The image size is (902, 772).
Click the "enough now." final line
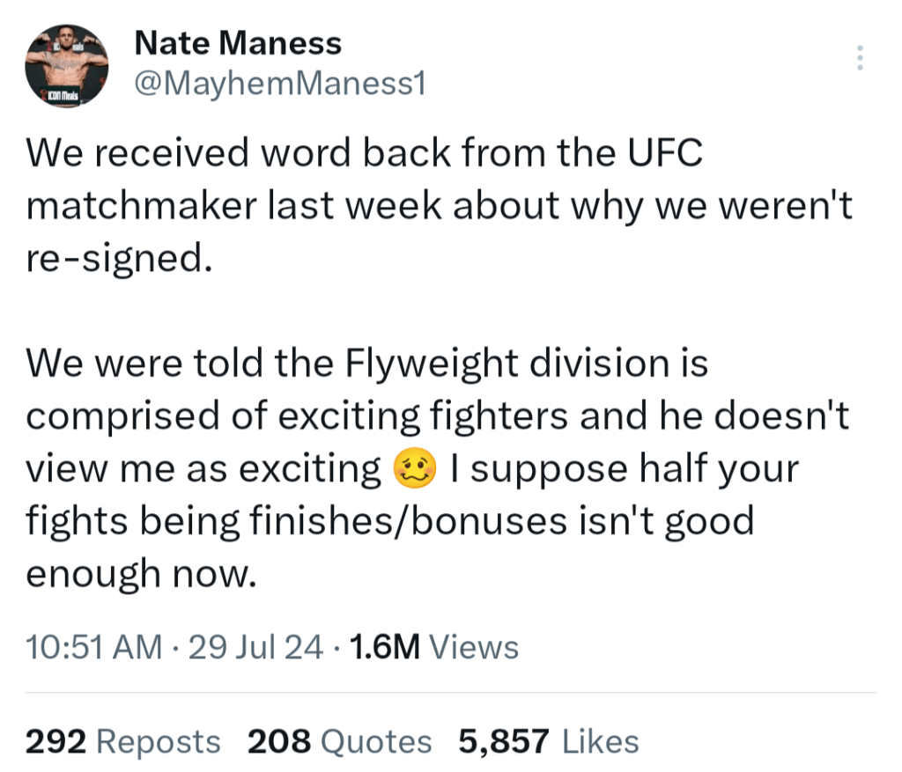point(141,573)
